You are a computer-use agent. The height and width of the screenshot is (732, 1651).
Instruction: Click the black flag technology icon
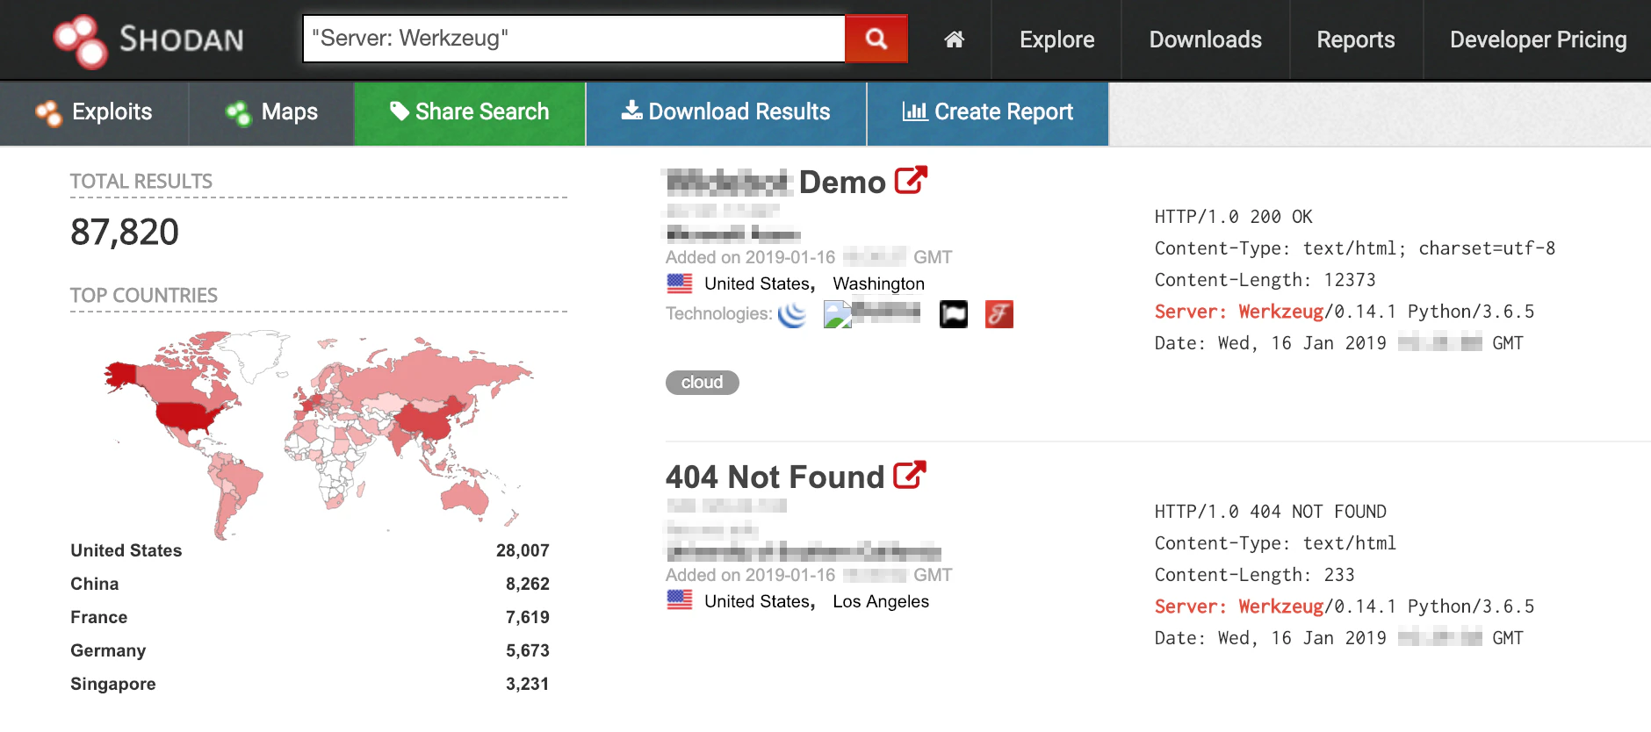click(954, 313)
